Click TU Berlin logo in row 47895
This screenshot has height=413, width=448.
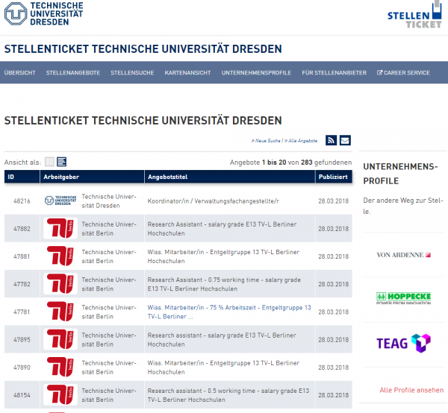tap(60, 339)
